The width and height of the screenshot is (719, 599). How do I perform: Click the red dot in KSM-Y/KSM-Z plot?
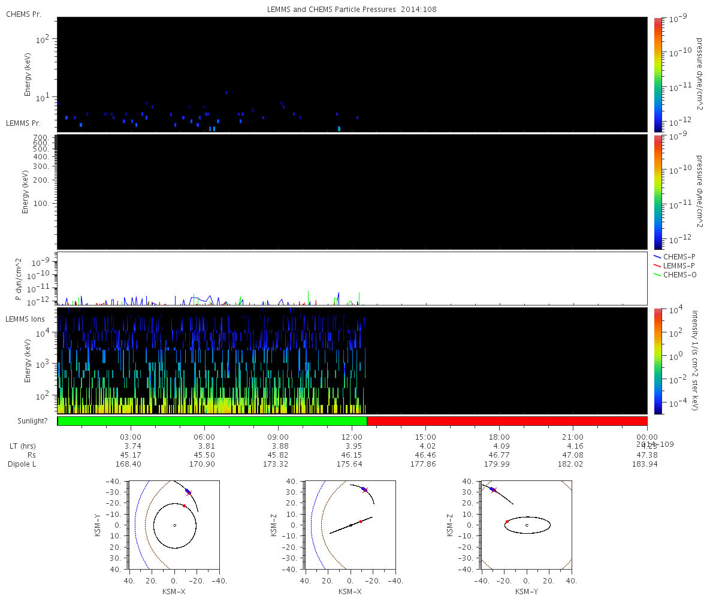pos(507,521)
